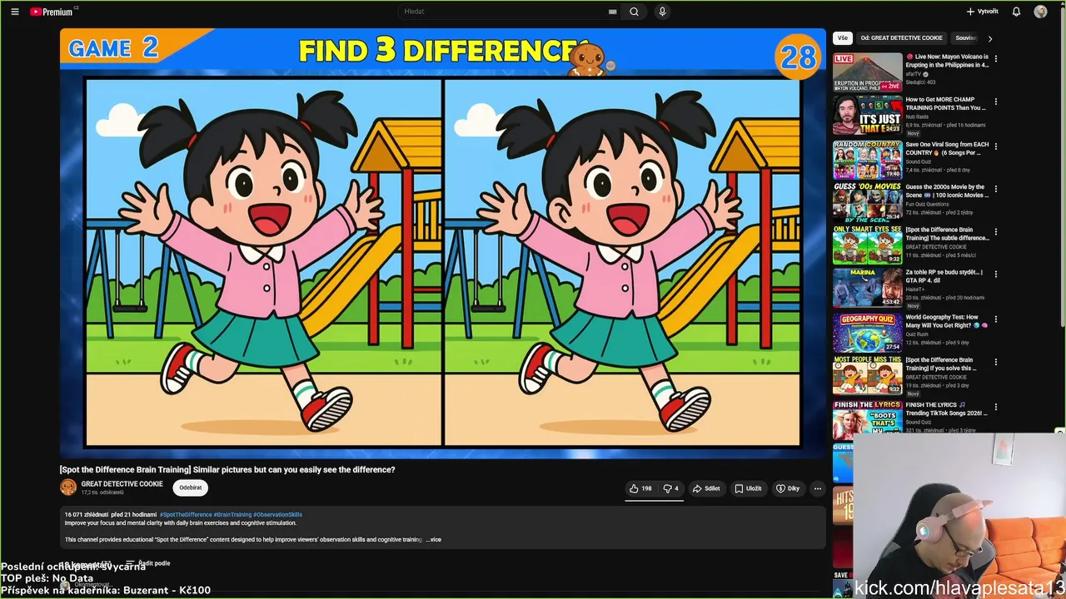1066x599 pixels.
Task: Start voice search with microphone
Action: (x=662, y=12)
